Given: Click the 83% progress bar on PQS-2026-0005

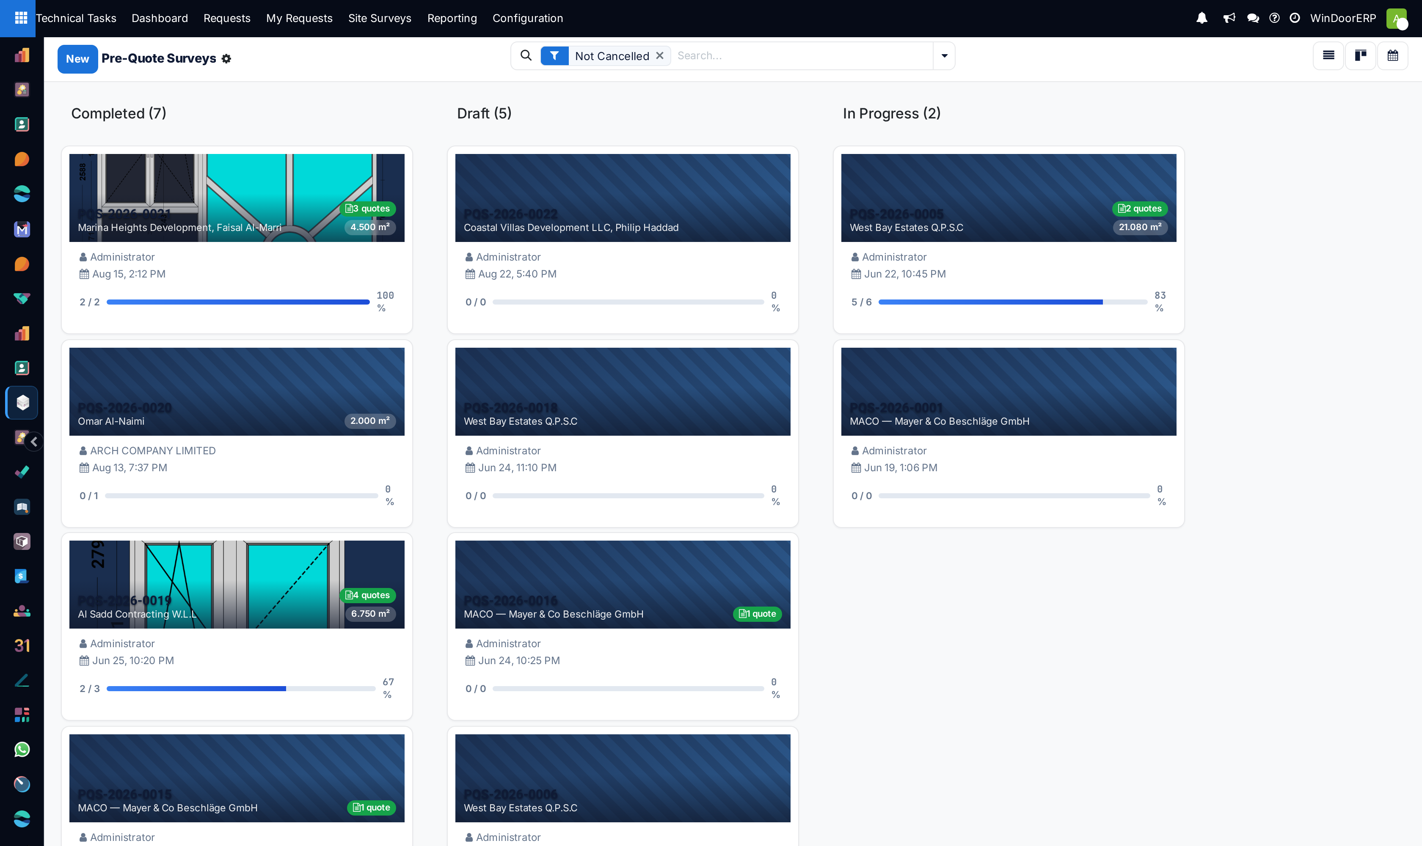Looking at the screenshot, I should pos(1012,302).
